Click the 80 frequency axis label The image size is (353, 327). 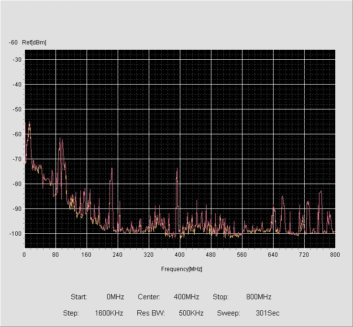(55, 255)
